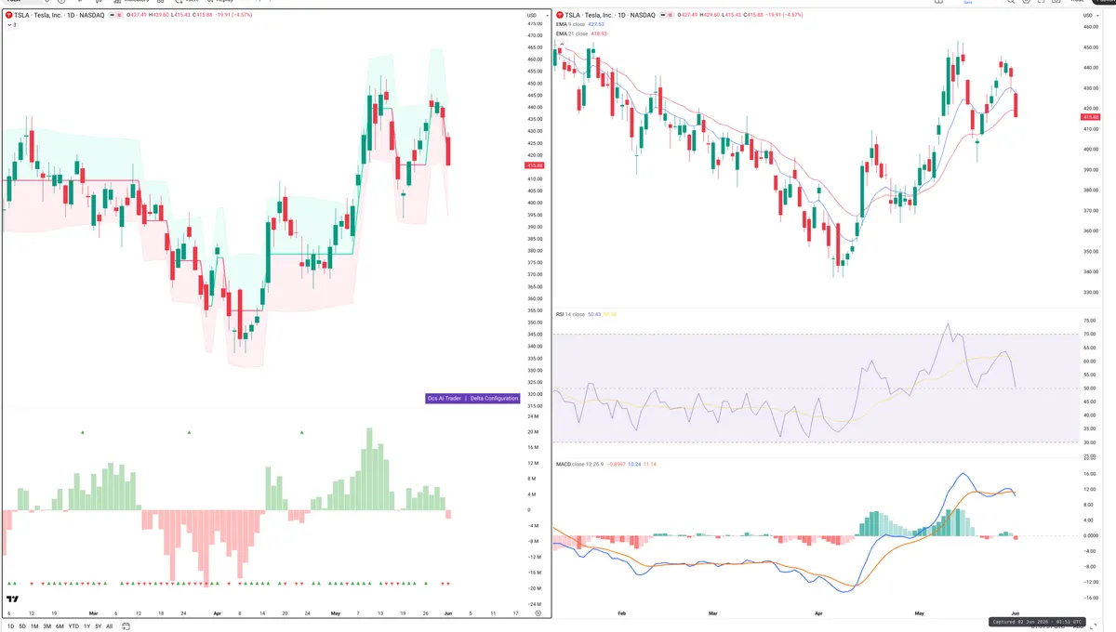The image size is (1116, 632).
Task: Select the 3M date range button
Action: point(47,626)
